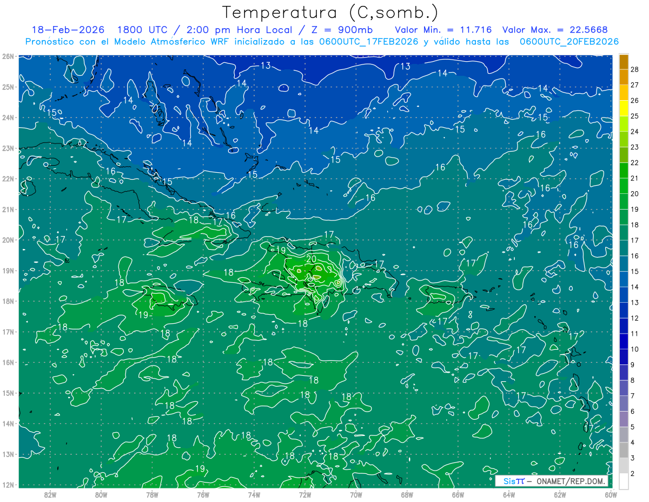The height and width of the screenshot is (502, 649).
Task: Click the colorbar value label '9'
Action: pos(633,364)
